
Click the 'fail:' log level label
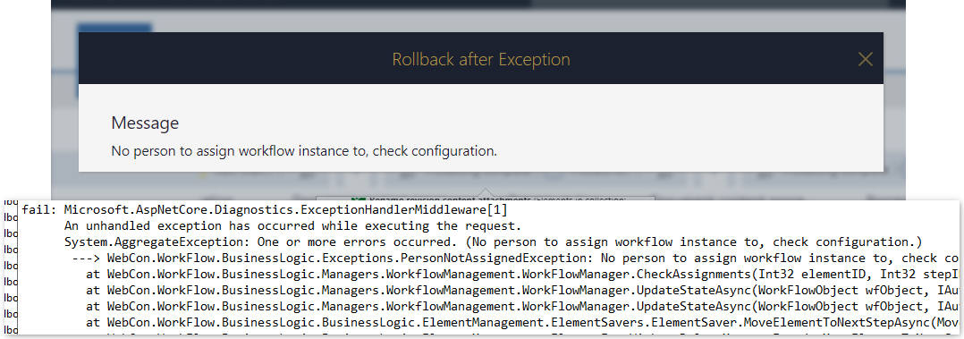pyautogui.click(x=40, y=210)
